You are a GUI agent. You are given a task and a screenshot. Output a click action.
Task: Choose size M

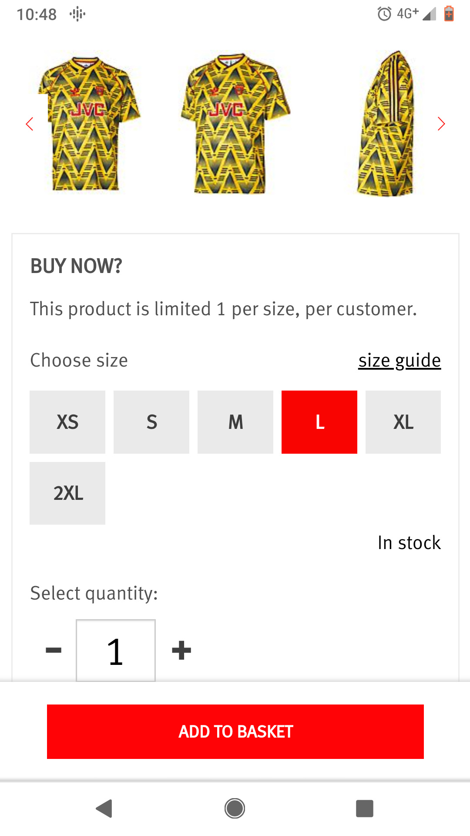coord(235,422)
